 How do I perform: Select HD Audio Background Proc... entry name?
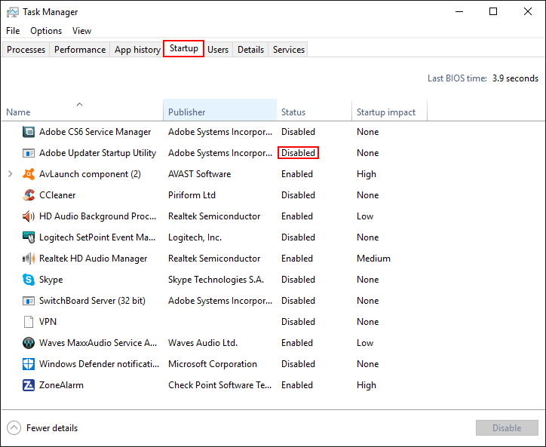pos(97,216)
